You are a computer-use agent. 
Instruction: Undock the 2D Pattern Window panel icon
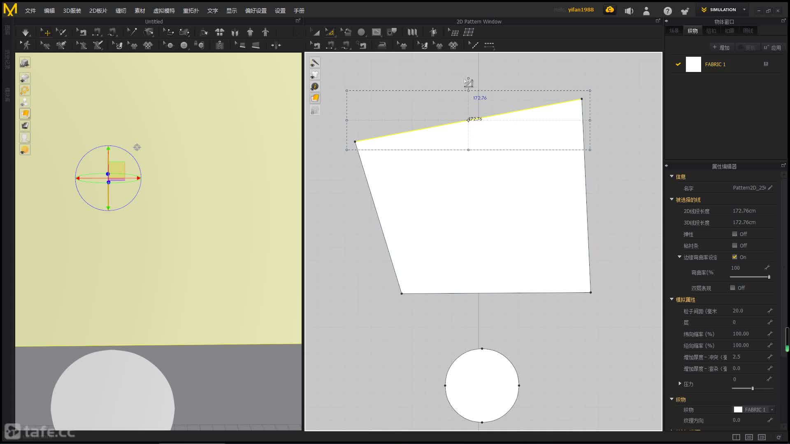point(658,21)
